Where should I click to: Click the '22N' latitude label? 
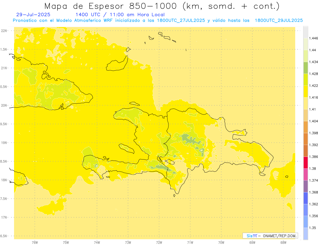pos(4,31)
